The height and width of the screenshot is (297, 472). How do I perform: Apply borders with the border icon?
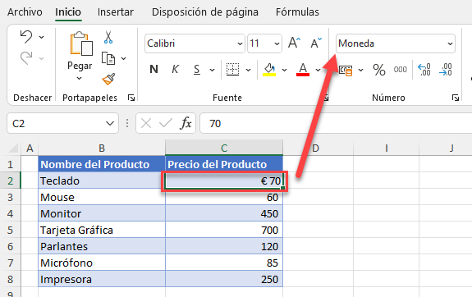coord(232,70)
